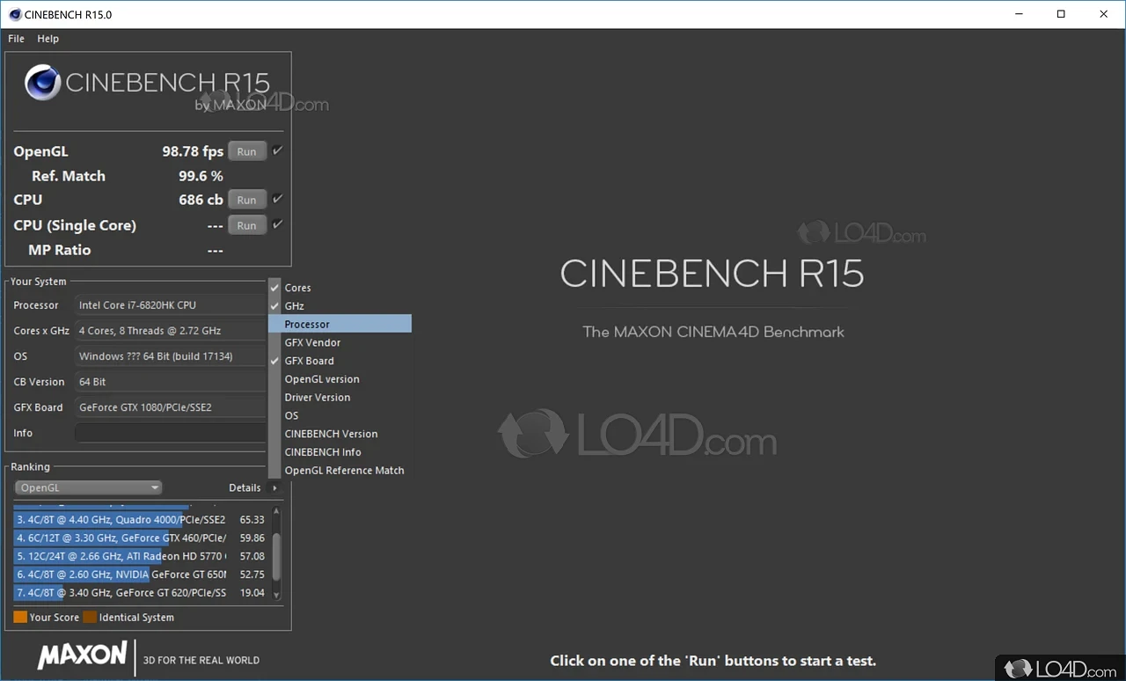Select ranking row 7 GeForce GT 620
Image resolution: width=1126 pixels, height=681 pixels.
point(141,593)
